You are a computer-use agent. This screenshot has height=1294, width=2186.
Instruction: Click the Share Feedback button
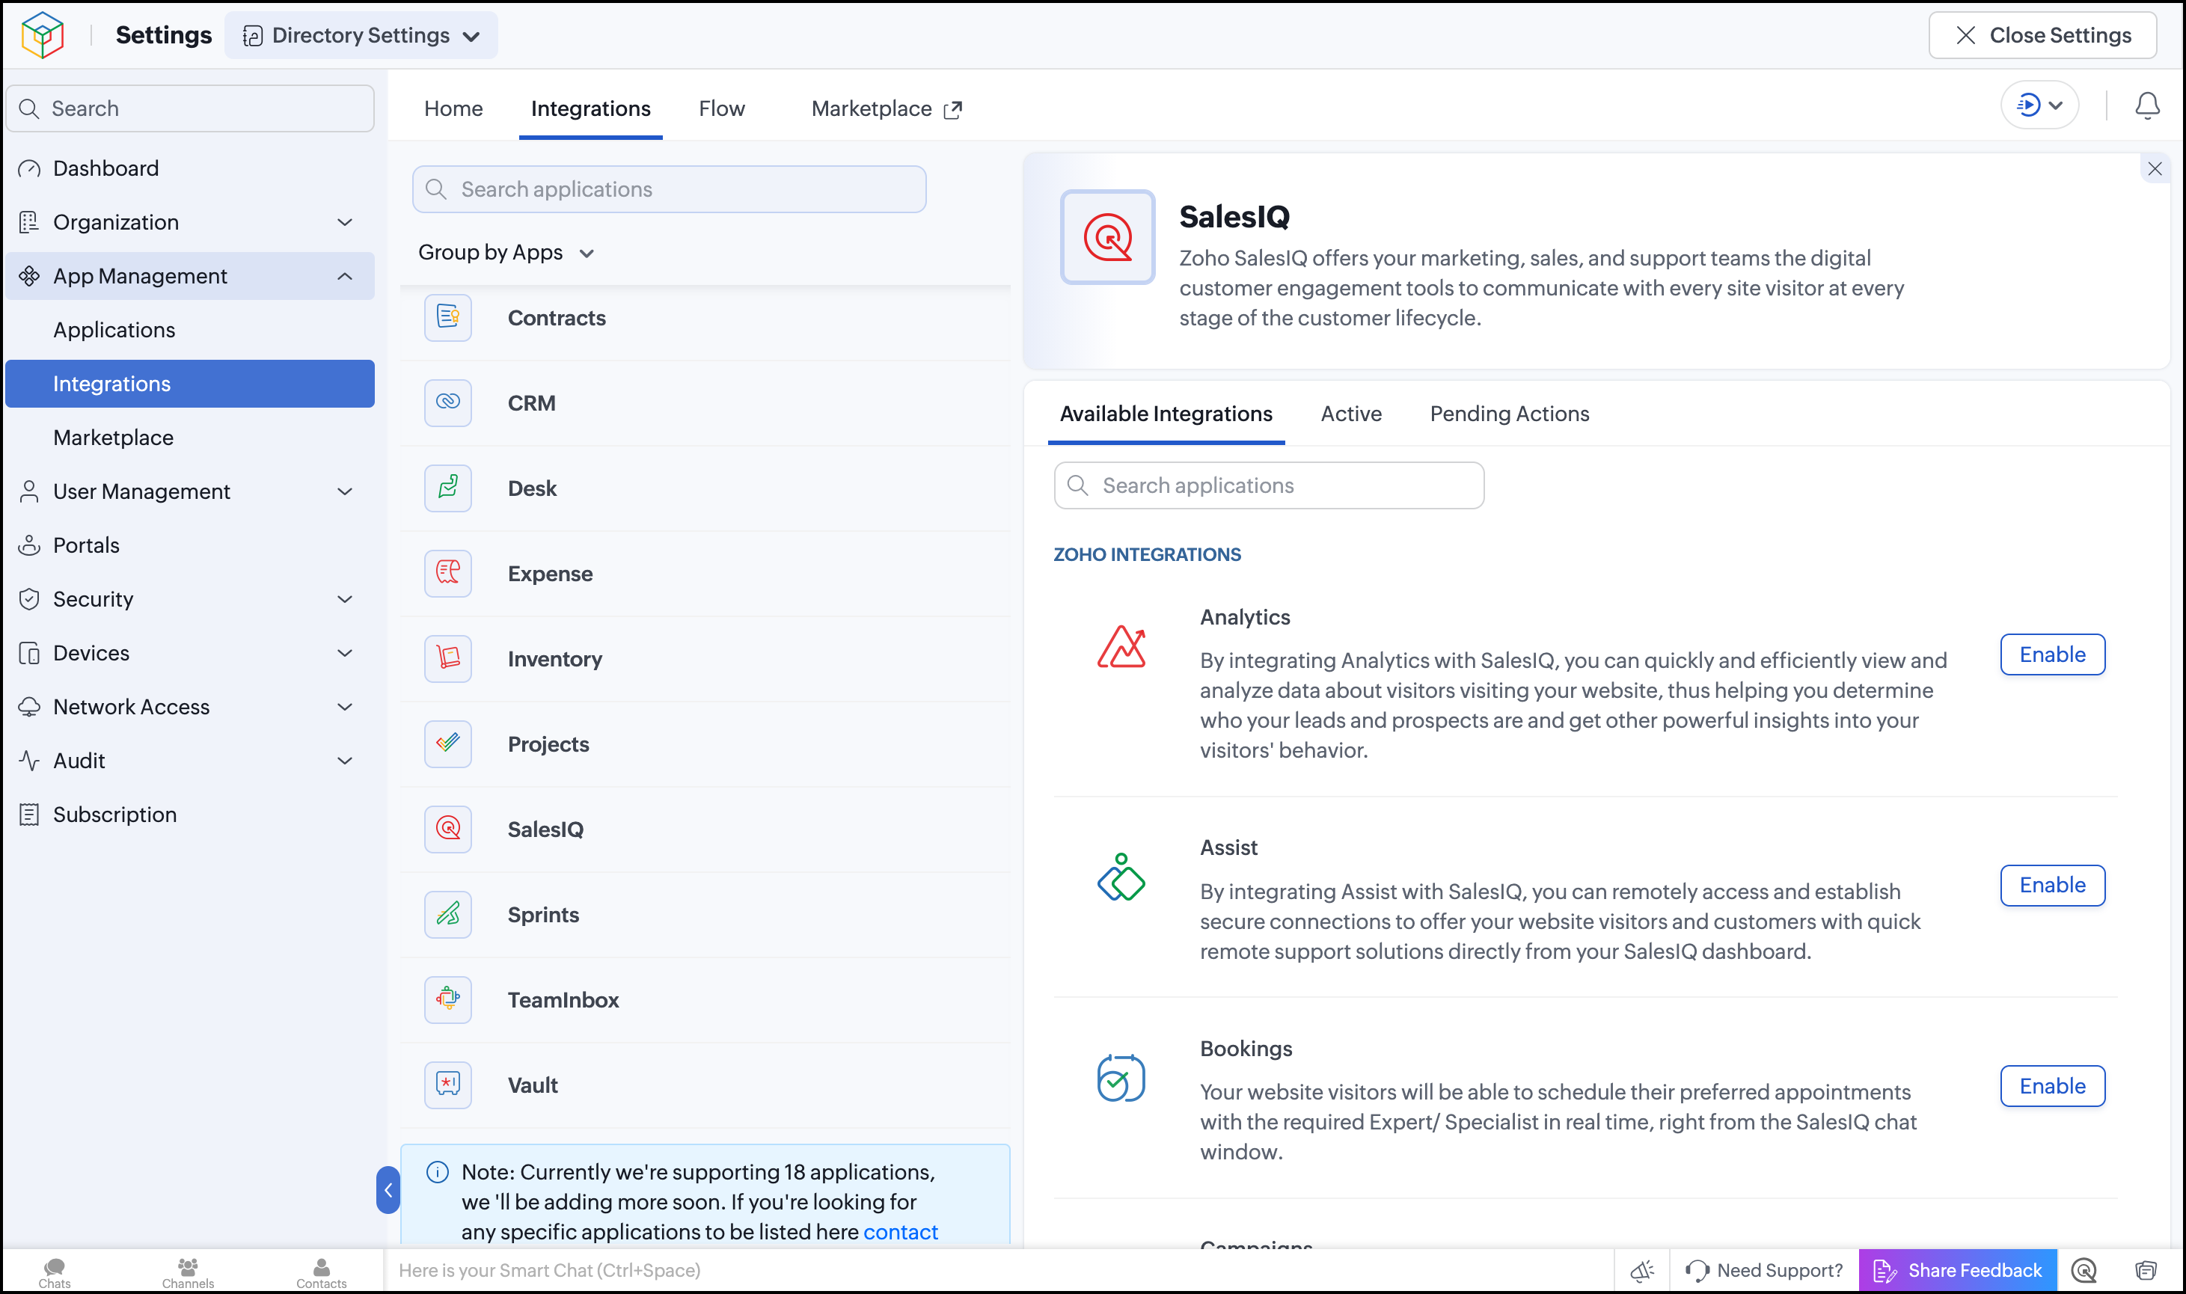click(x=1959, y=1271)
